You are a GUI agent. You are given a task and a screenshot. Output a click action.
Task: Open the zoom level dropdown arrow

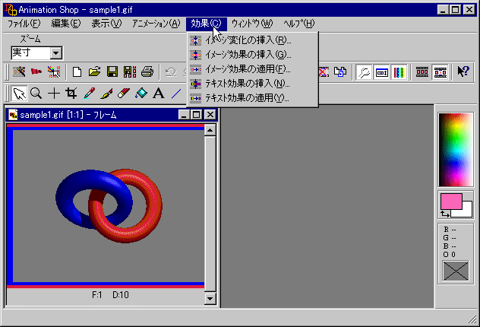55,53
